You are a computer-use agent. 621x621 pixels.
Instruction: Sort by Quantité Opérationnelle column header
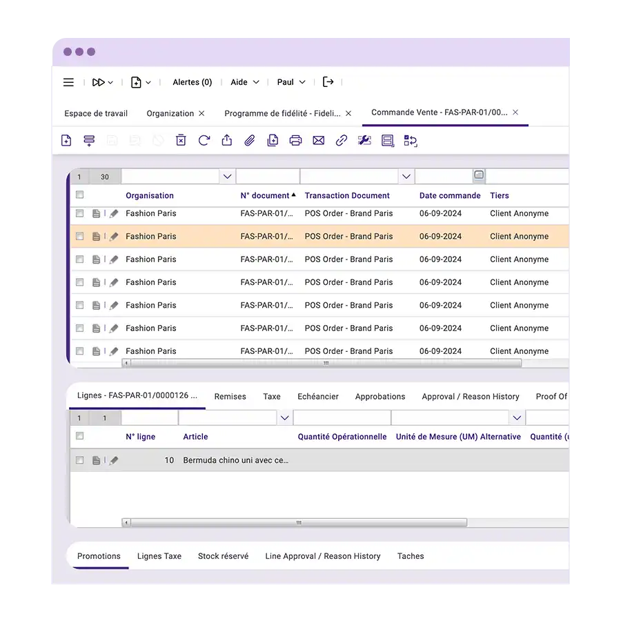pyautogui.click(x=342, y=437)
